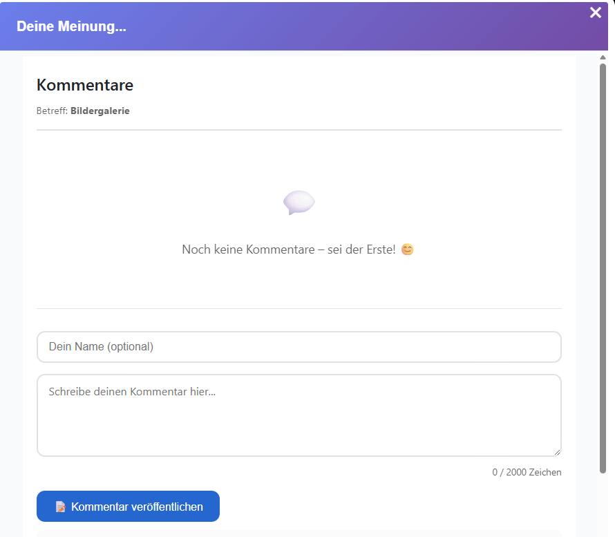
Task: Click the purple dialog title bar
Action: [x=346, y=26]
